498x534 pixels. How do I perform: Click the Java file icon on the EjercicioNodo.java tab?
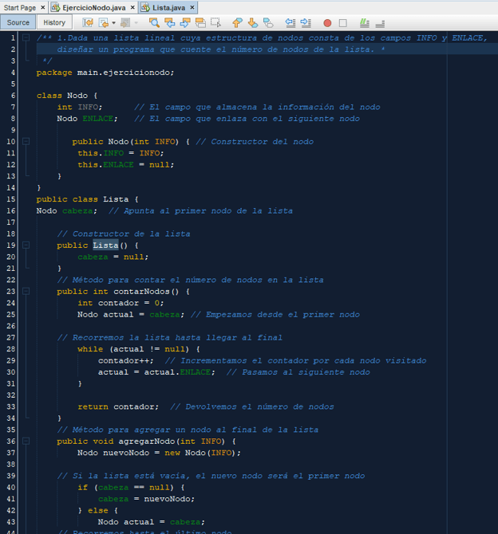[x=56, y=7]
